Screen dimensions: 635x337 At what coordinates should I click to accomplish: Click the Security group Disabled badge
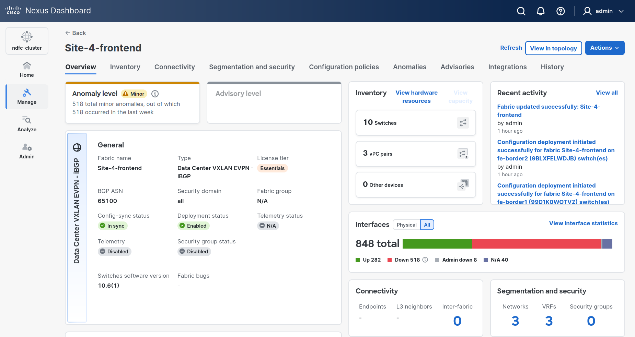(194, 251)
